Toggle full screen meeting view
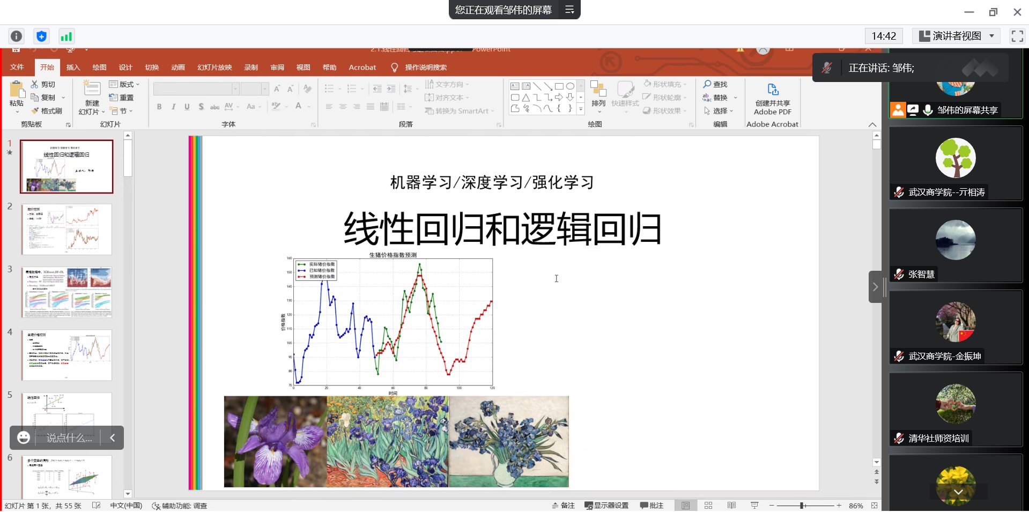This screenshot has height=512, width=1029. (x=1017, y=36)
